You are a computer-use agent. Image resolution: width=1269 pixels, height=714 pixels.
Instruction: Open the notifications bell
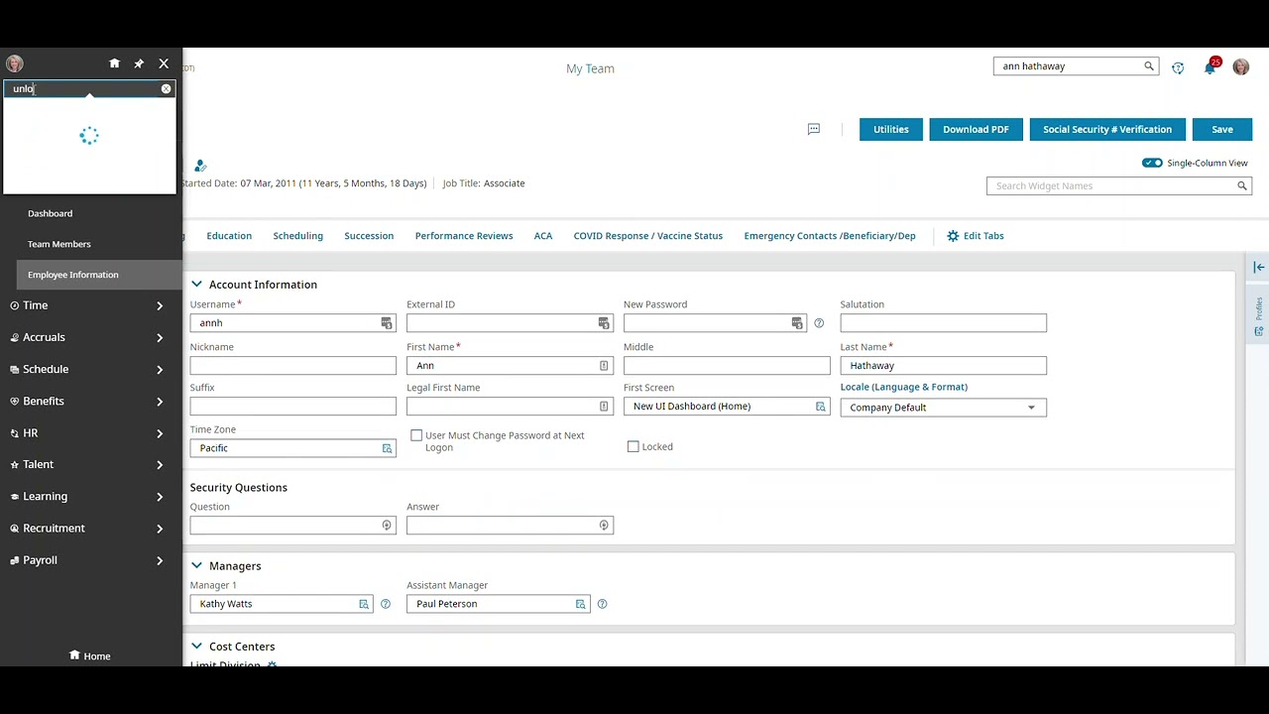point(1210,67)
